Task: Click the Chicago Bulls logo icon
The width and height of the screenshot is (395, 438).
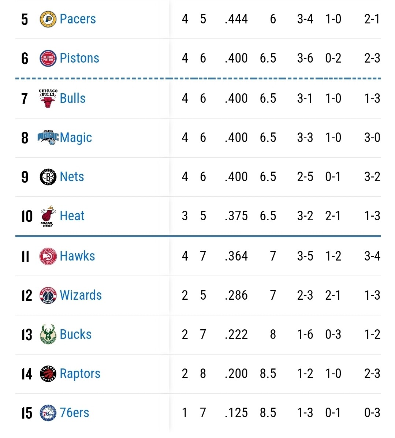Action: click(x=48, y=98)
